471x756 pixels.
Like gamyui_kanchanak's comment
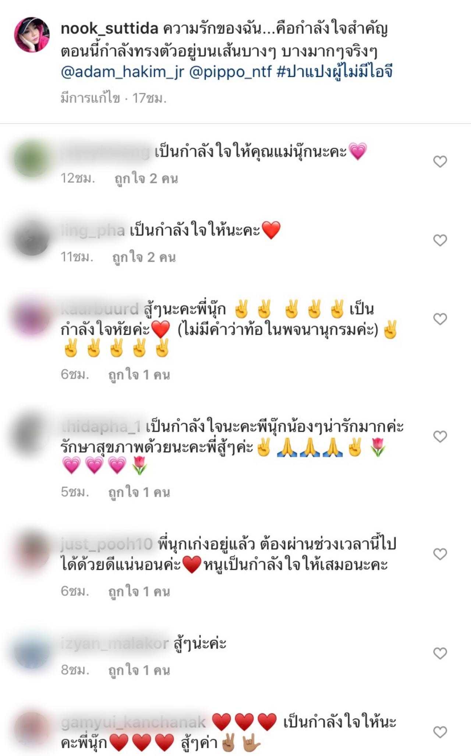tap(440, 732)
